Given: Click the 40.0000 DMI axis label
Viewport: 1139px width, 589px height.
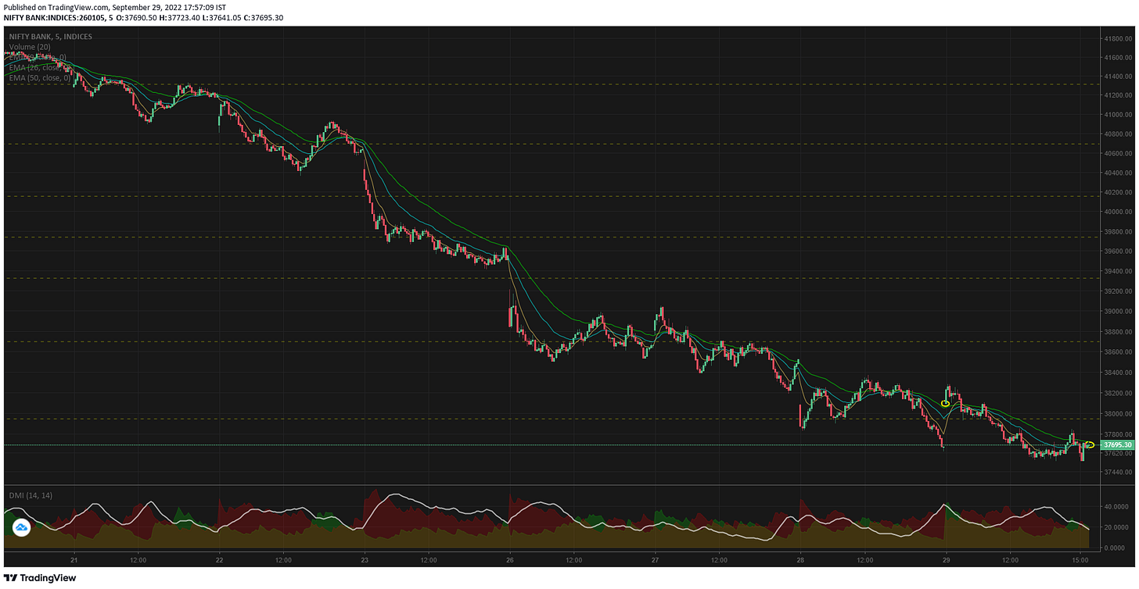Looking at the screenshot, I should pos(1117,506).
